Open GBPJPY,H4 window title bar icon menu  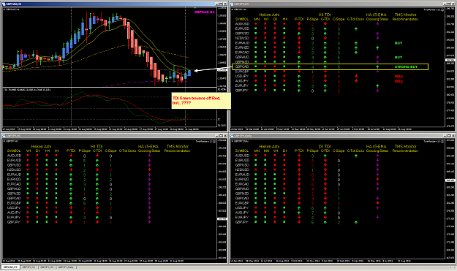[x=232, y=4]
